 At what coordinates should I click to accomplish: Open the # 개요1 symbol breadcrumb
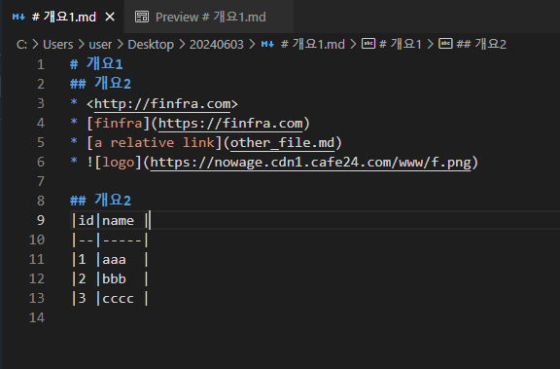(x=400, y=45)
